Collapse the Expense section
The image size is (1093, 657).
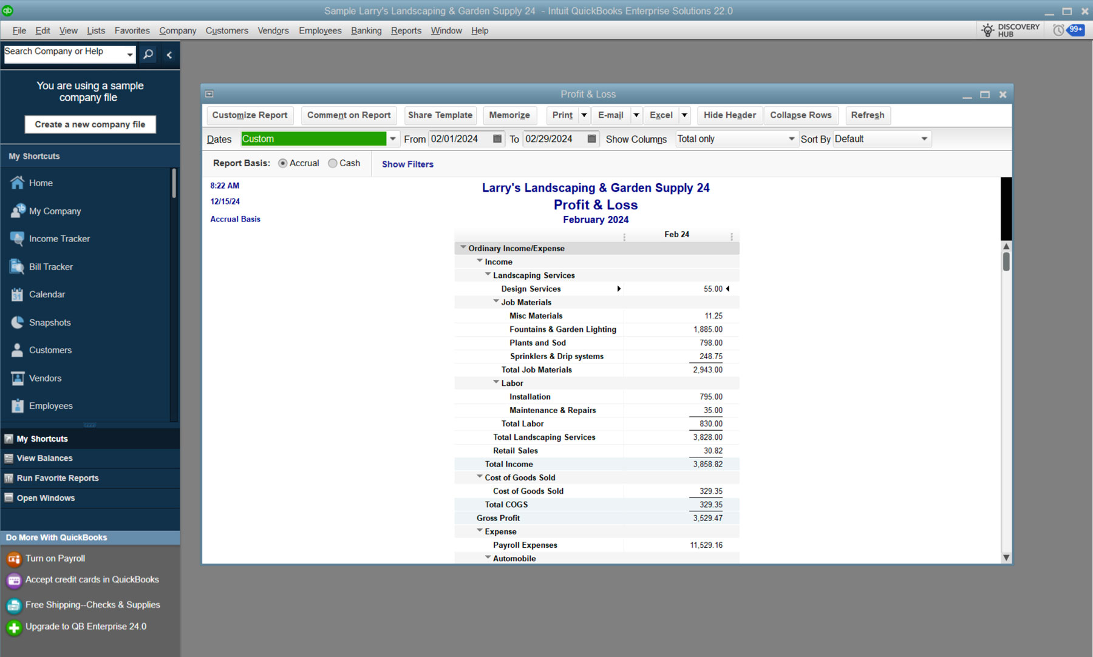480,531
